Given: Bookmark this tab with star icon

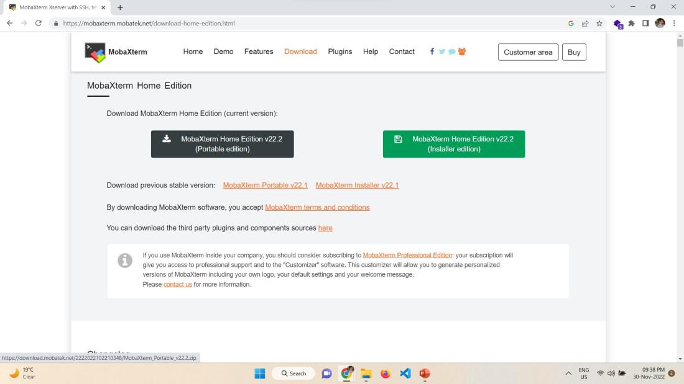Looking at the screenshot, I should coord(599,24).
